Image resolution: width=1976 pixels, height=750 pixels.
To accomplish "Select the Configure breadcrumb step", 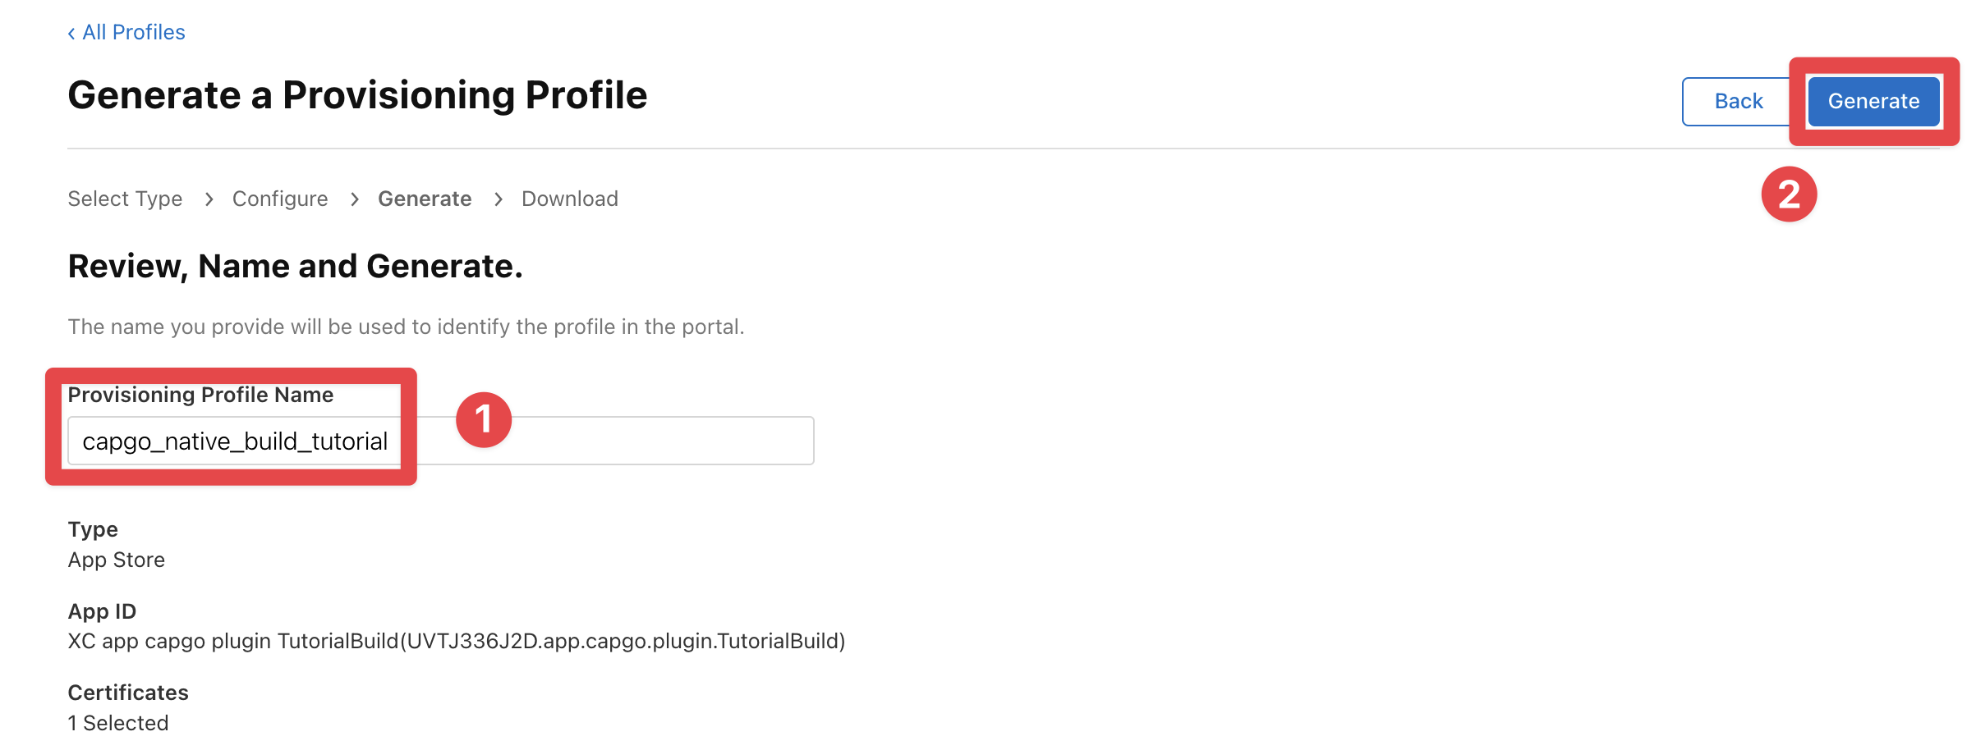I will click(x=279, y=199).
